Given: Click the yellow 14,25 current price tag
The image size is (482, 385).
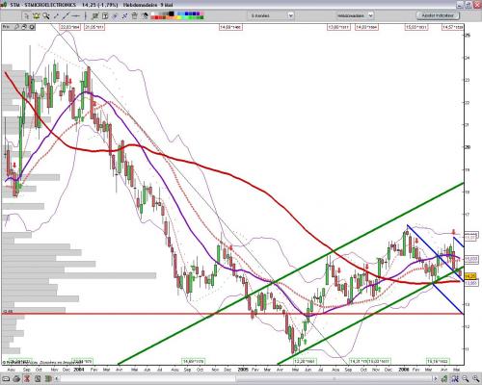Looking at the screenshot, I should (x=470, y=276).
